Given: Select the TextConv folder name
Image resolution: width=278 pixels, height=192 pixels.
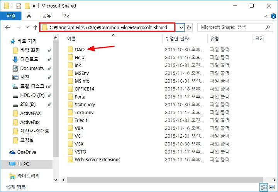Looking at the screenshot, I should pos(84,112).
